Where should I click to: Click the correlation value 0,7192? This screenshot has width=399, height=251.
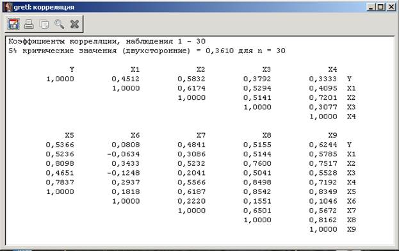[323, 182]
